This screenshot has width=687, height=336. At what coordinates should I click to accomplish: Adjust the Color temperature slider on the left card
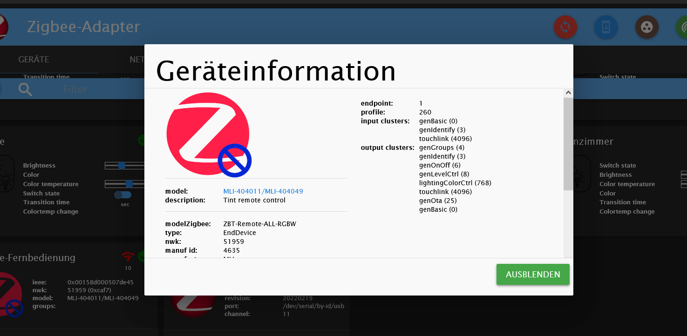pyautogui.click(x=124, y=184)
